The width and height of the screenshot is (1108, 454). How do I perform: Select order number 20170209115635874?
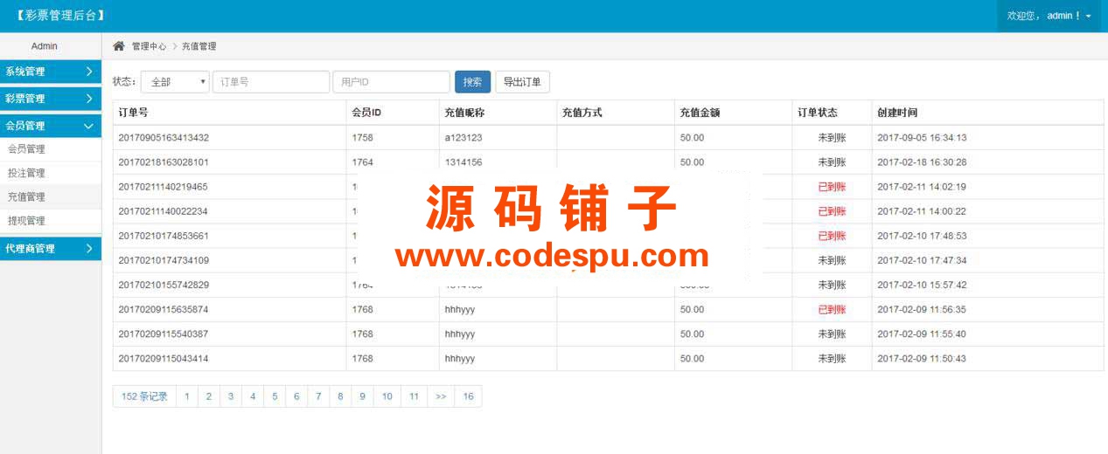[164, 309]
